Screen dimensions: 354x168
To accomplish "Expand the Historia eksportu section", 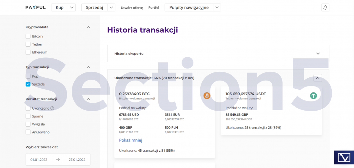I will tap(317, 53).
